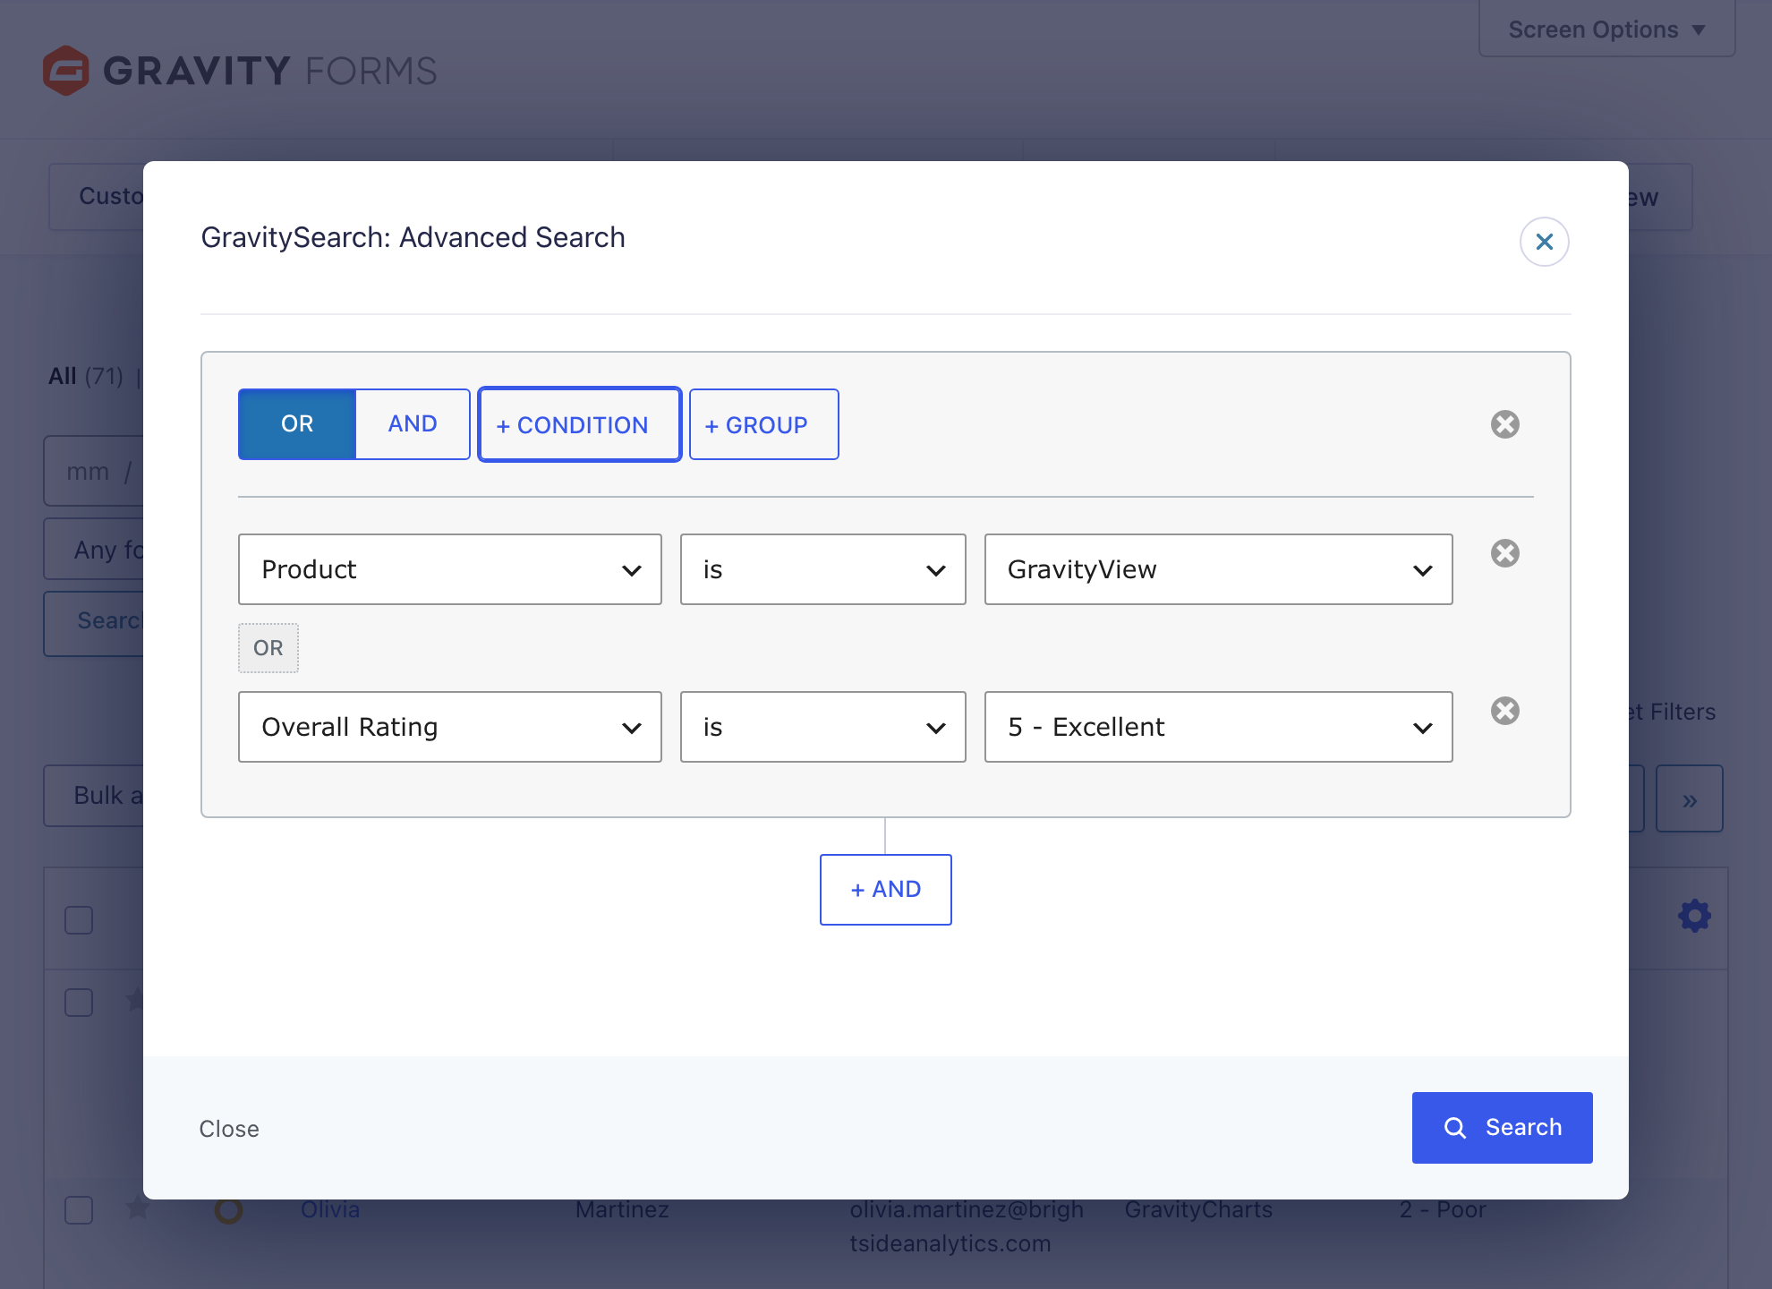The image size is (1772, 1289).
Task: Click the + AND button below group
Action: (x=885, y=890)
